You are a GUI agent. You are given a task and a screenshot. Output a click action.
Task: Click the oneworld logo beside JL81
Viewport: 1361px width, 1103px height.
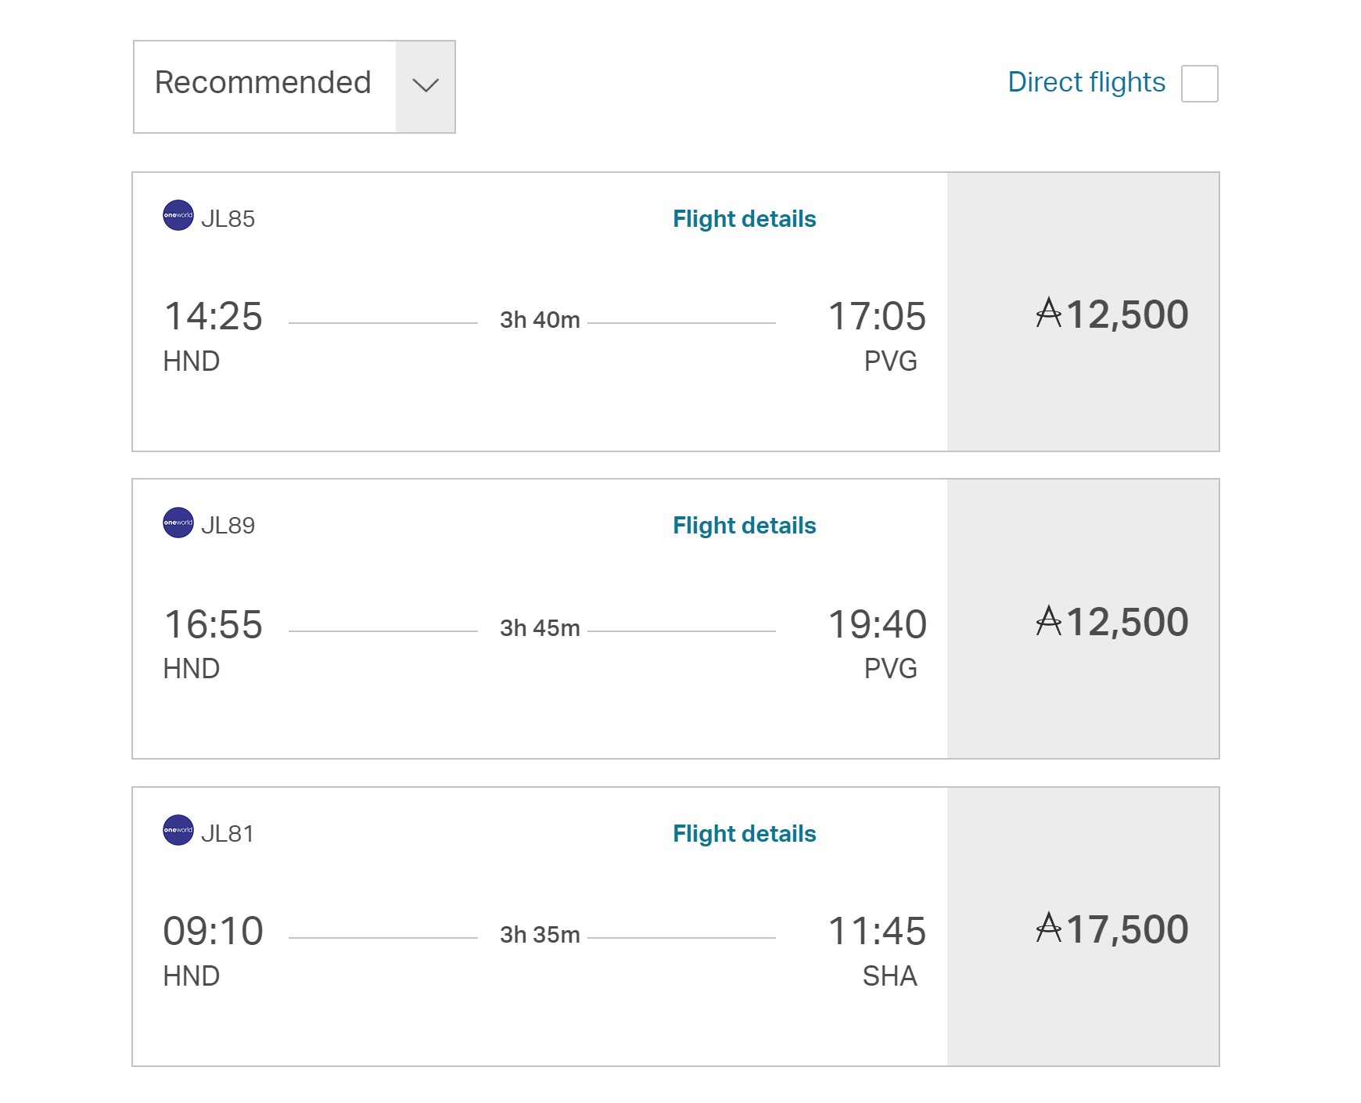tap(178, 830)
